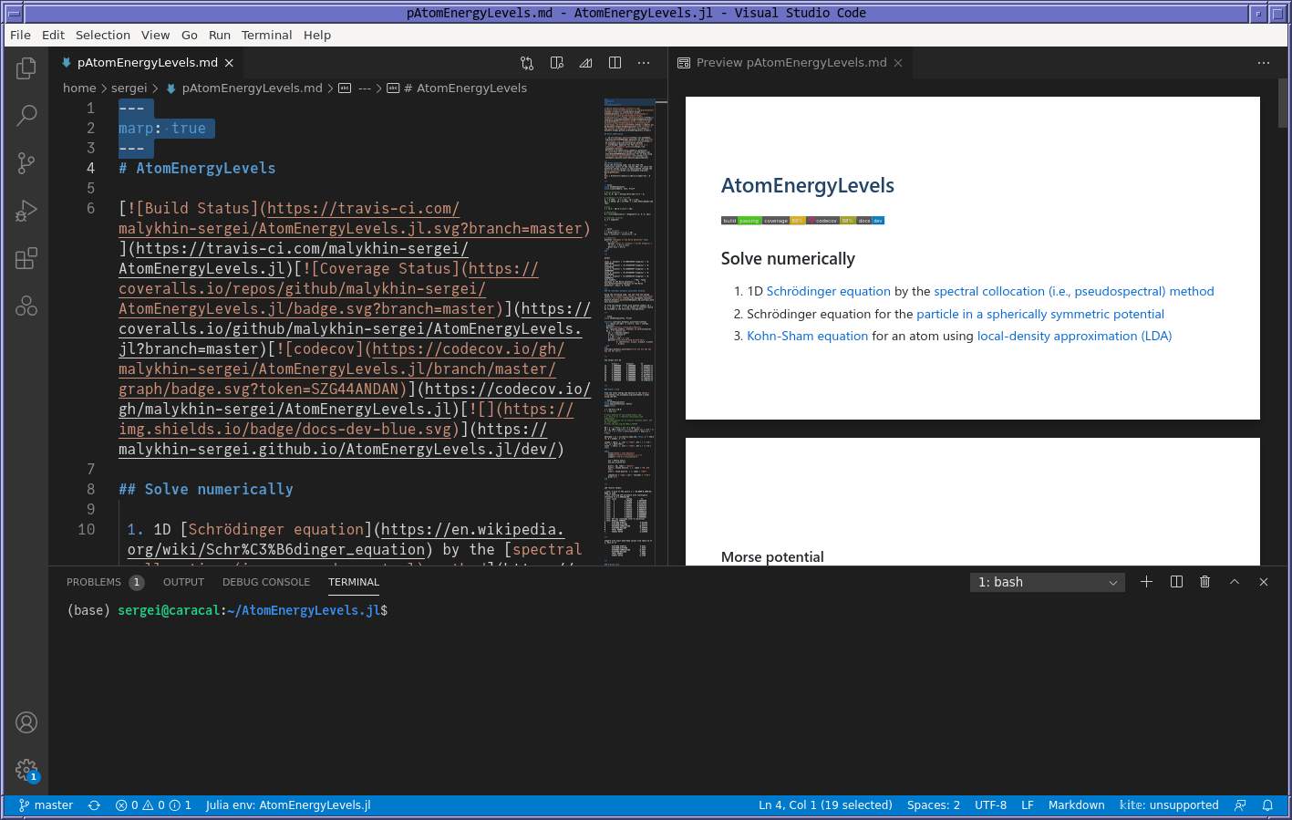Open the Explorer view in the activity bar

coord(26,68)
